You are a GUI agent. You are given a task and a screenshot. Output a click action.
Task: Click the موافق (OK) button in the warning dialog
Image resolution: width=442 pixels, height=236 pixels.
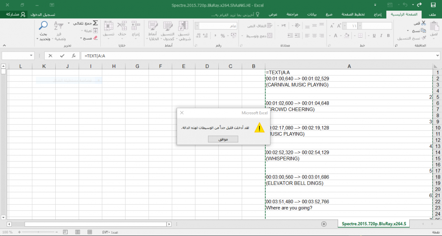[223, 139]
